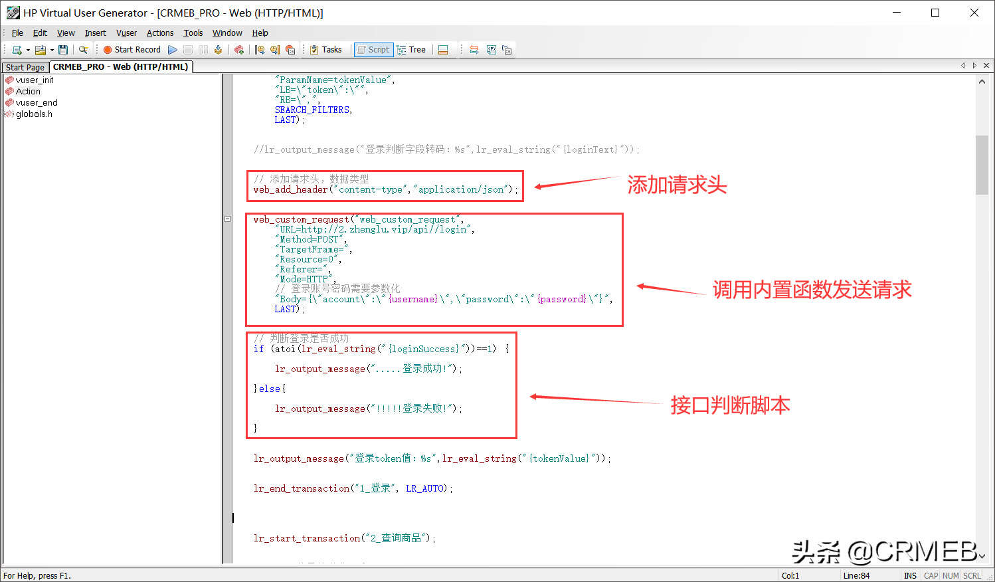Click the Parameter List icon
The height and width of the screenshot is (582, 995).
click(474, 50)
